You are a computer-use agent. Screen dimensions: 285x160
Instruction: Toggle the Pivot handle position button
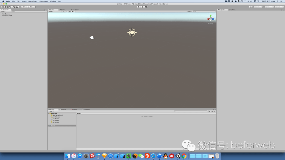[25, 7]
